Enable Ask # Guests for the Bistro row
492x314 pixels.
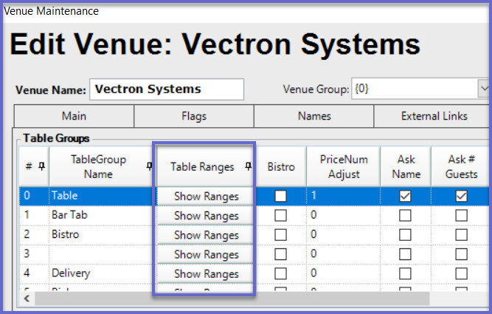pos(461,235)
